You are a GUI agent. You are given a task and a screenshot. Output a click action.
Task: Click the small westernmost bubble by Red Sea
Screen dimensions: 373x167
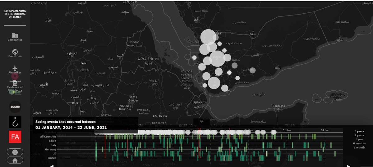point(194,57)
